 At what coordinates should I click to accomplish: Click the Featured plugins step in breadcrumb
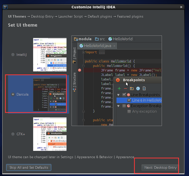130,16
